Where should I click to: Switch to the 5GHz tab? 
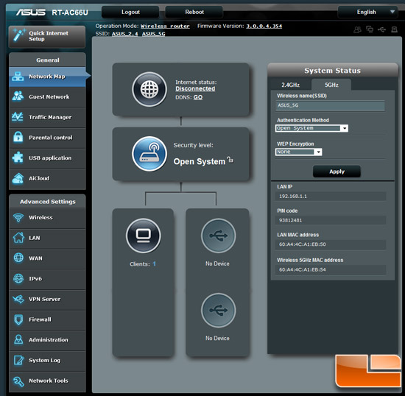[331, 85]
